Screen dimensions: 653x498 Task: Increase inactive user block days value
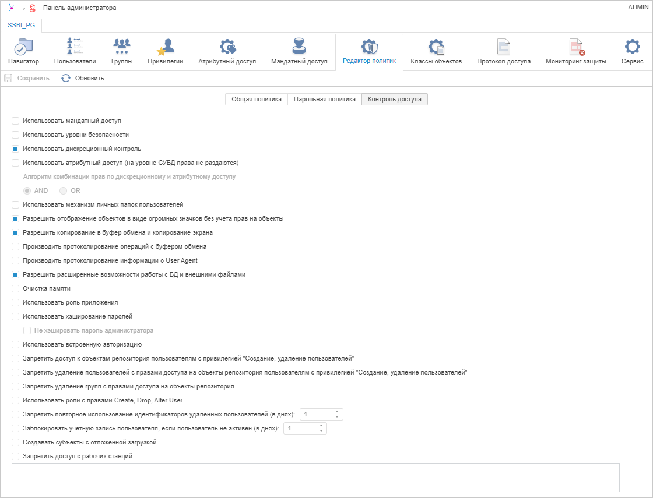(x=321, y=426)
